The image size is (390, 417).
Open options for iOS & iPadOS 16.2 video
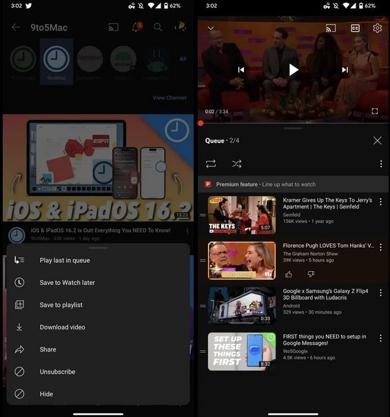187,231
